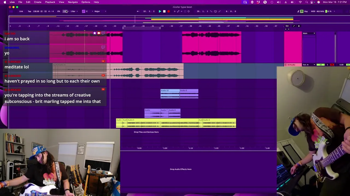Start playback with the green play button
The height and width of the screenshot is (196, 350).
click(160, 11)
